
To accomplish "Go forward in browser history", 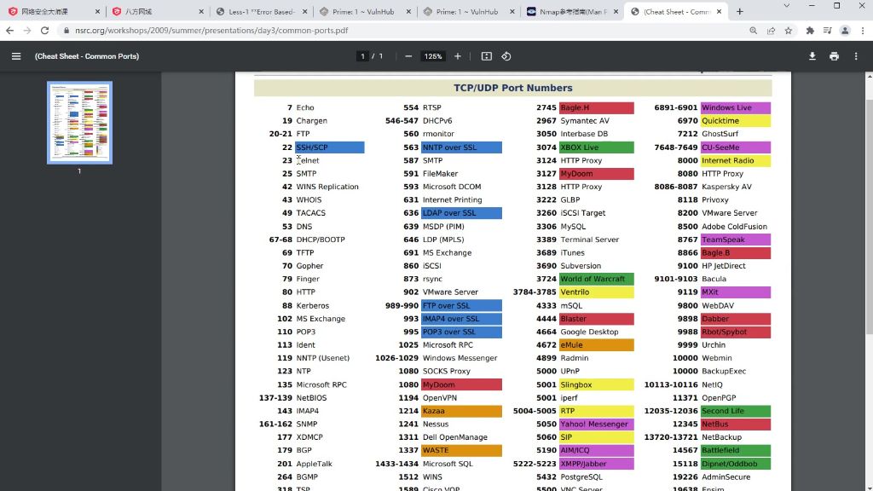I will 27,31.
